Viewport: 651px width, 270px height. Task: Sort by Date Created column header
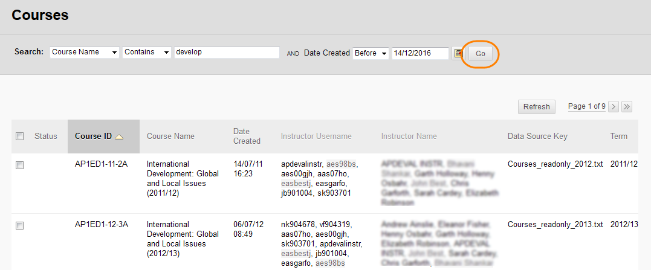click(x=247, y=136)
